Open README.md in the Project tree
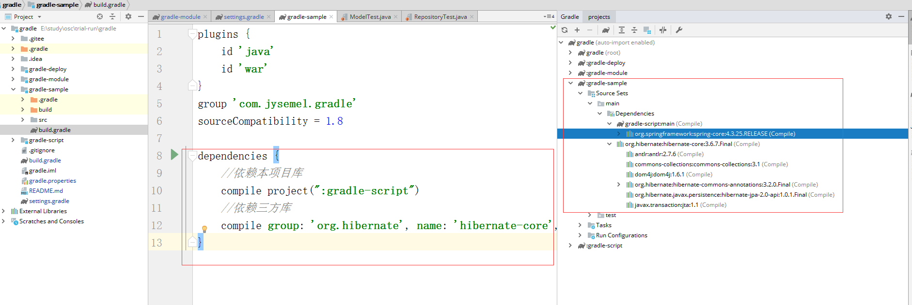Viewport: 912px width, 305px height. (x=46, y=191)
